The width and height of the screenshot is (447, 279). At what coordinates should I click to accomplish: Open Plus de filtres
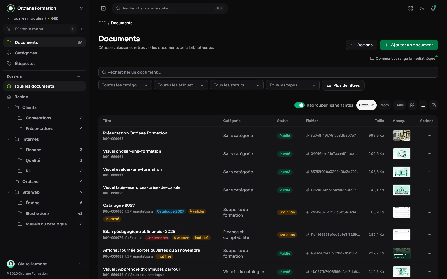pyautogui.click(x=343, y=85)
